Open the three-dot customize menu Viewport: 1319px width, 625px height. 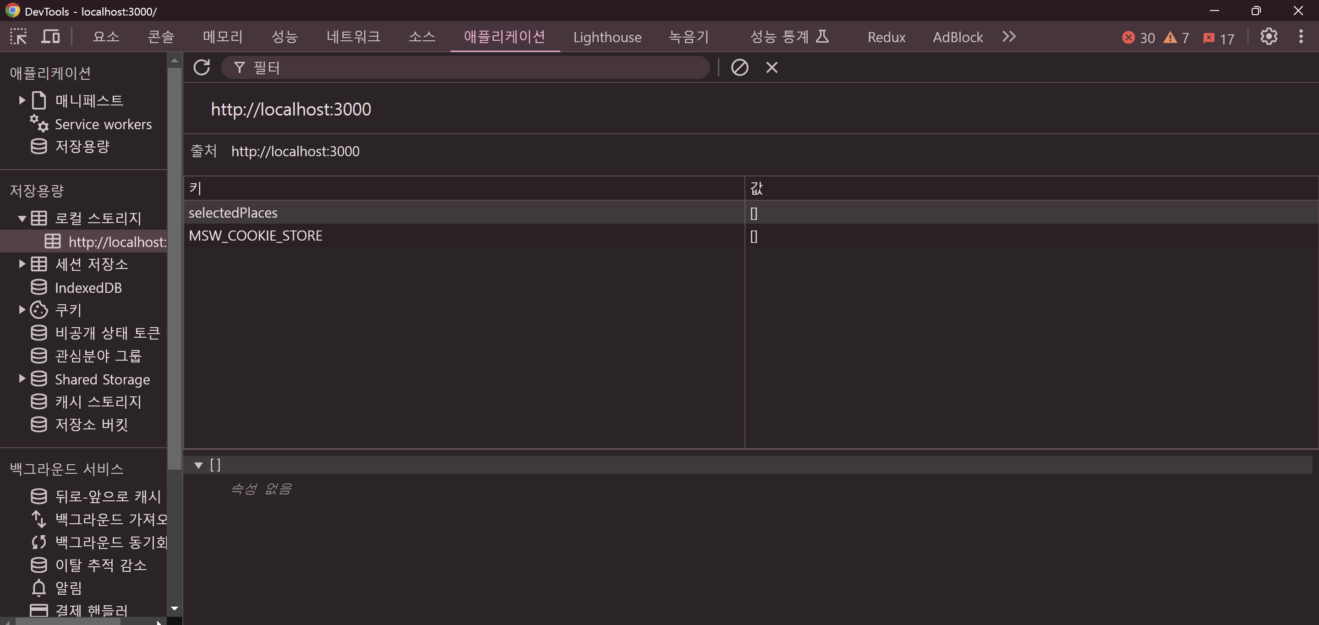click(x=1301, y=36)
